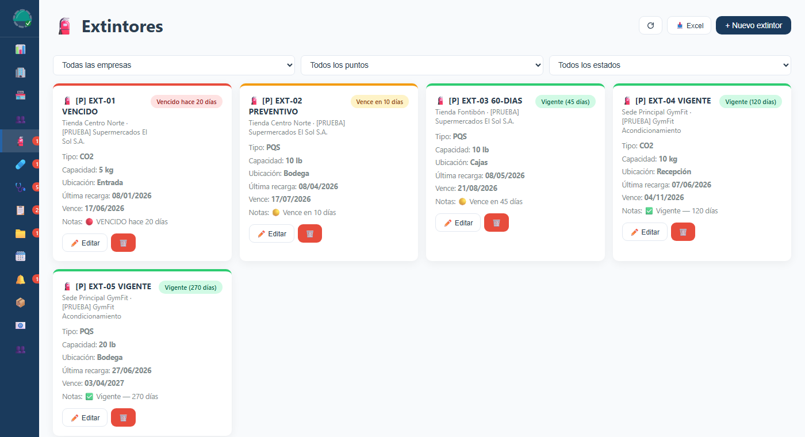Delete the EXT-01 VENCIDO extinguisher
The height and width of the screenshot is (437, 805).
(x=123, y=243)
